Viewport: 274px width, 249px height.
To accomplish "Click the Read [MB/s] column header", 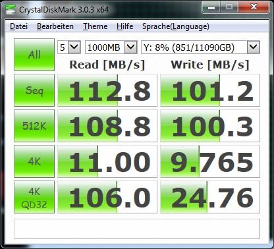I will [107, 65].
